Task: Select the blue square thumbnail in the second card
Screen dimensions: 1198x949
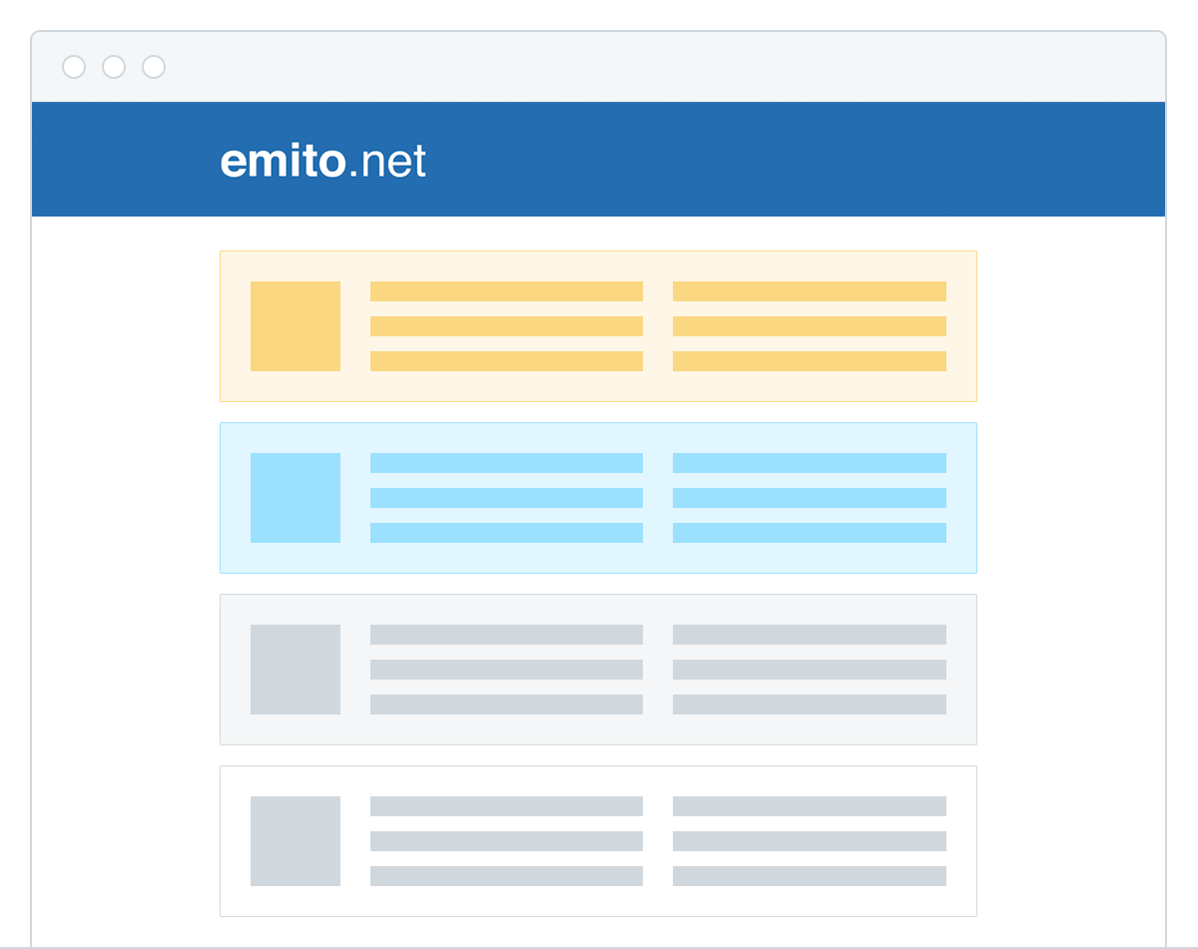Action: pos(296,498)
